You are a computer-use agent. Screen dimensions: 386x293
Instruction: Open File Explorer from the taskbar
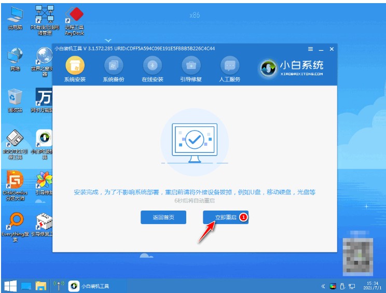(x=41, y=286)
